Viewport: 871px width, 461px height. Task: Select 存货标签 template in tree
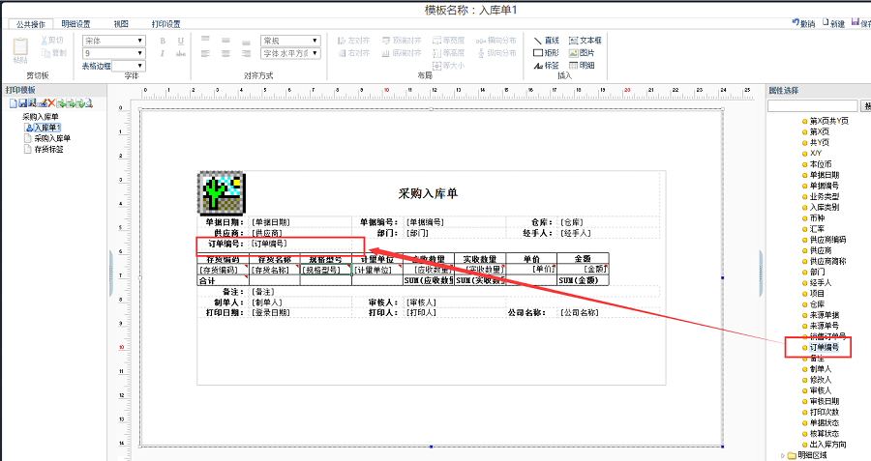[x=49, y=149]
